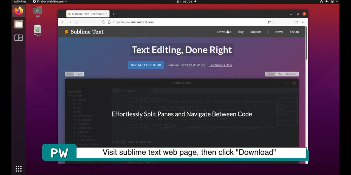Viewport: 351px width, 175px height.
Task: Open the Firefox Web Browser app menu
Action: coord(50,2)
